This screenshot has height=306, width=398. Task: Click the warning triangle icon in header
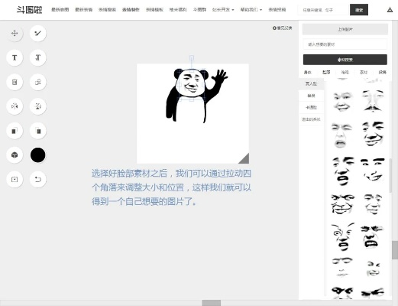point(390,10)
